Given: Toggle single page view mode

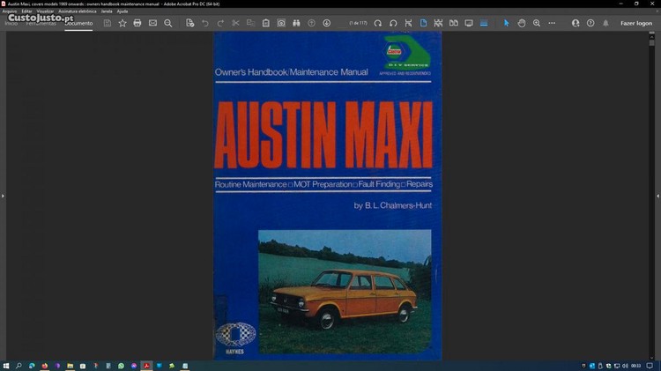Looking at the screenshot, I should [x=423, y=23].
